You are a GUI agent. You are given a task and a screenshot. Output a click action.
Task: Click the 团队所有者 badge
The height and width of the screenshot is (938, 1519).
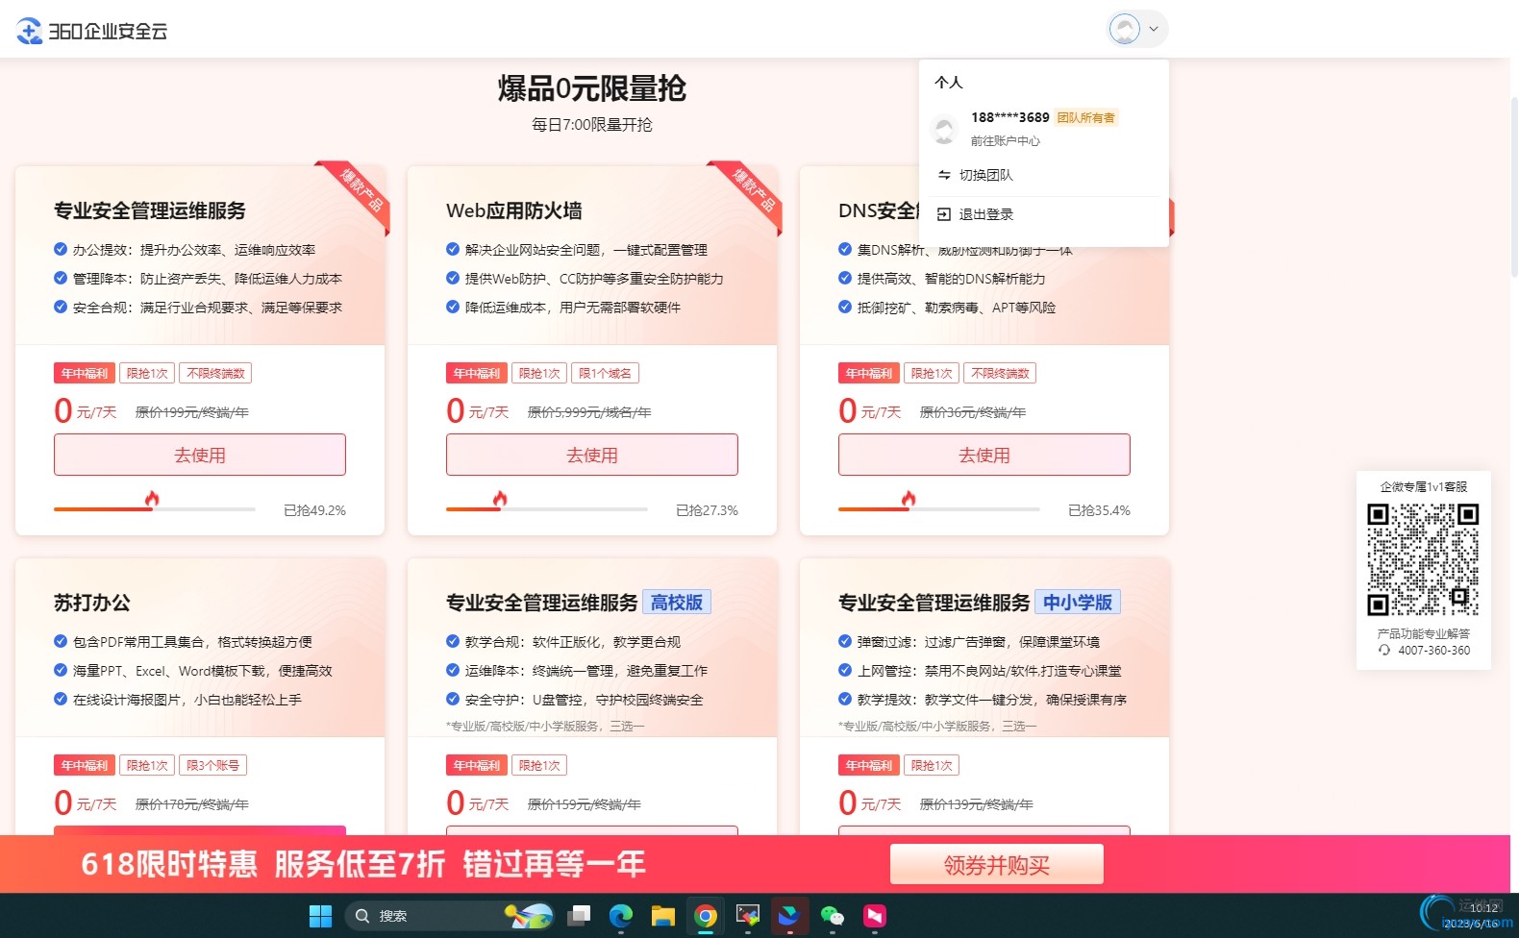[1086, 118]
